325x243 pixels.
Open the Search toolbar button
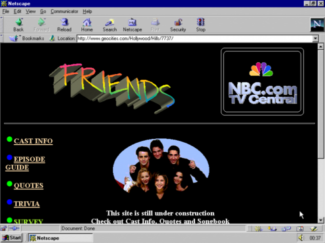tap(109, 25)
